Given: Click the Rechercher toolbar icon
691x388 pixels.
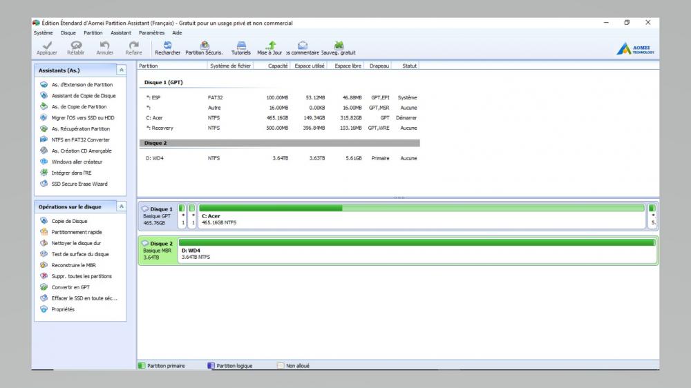Looking at the screenshot, I should click(x=167, y=47).
